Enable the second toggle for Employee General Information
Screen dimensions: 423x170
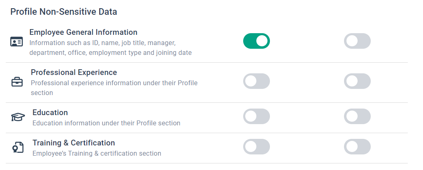(357, 41)
